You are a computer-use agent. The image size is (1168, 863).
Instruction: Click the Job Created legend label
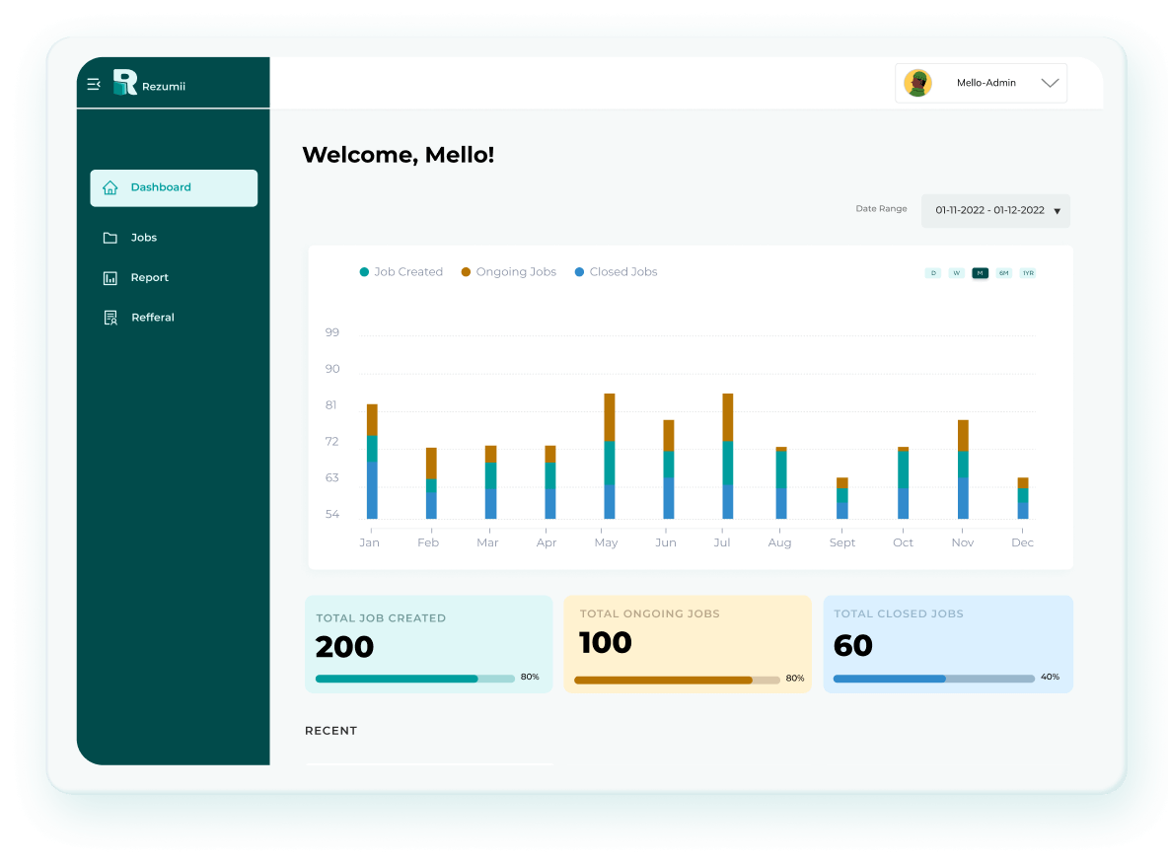pyautogui.click(x=408, y=272)
